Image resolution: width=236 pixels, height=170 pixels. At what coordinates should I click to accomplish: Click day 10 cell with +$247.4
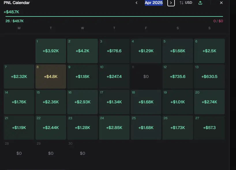[114, 76]
